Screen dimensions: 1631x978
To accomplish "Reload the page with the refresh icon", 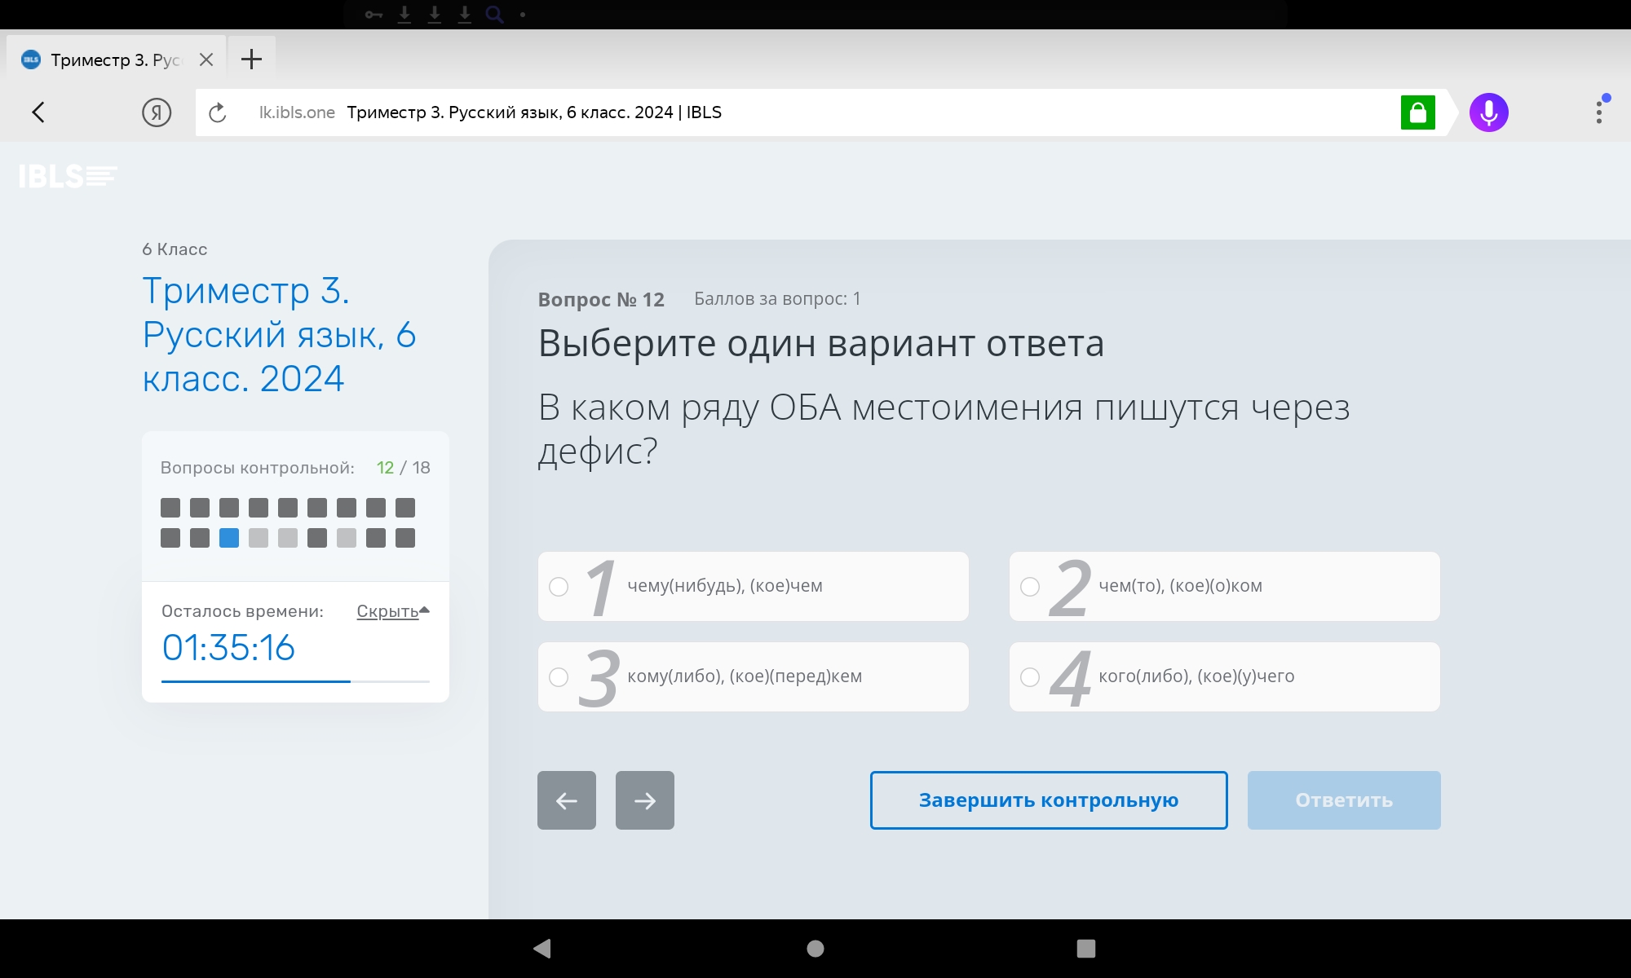I will point(217,112).
